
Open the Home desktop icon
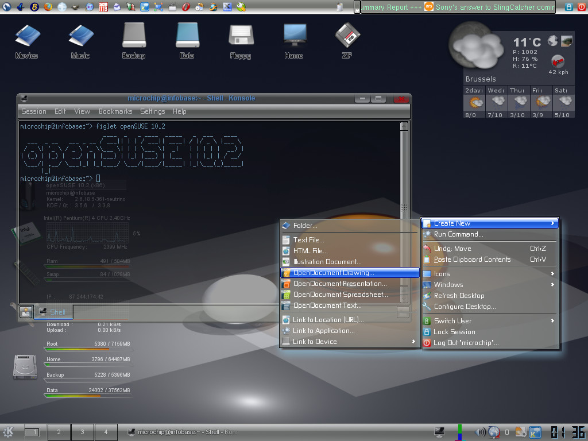click(x=294, y=41)
